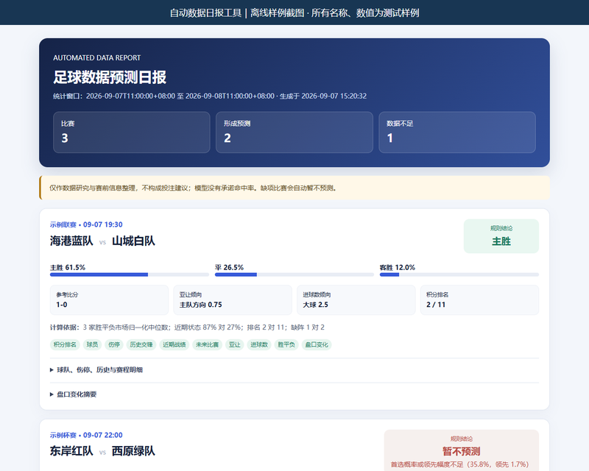Click the 伤停 tag chip
This screenshot has width=589, height=471.
point(114,345)
